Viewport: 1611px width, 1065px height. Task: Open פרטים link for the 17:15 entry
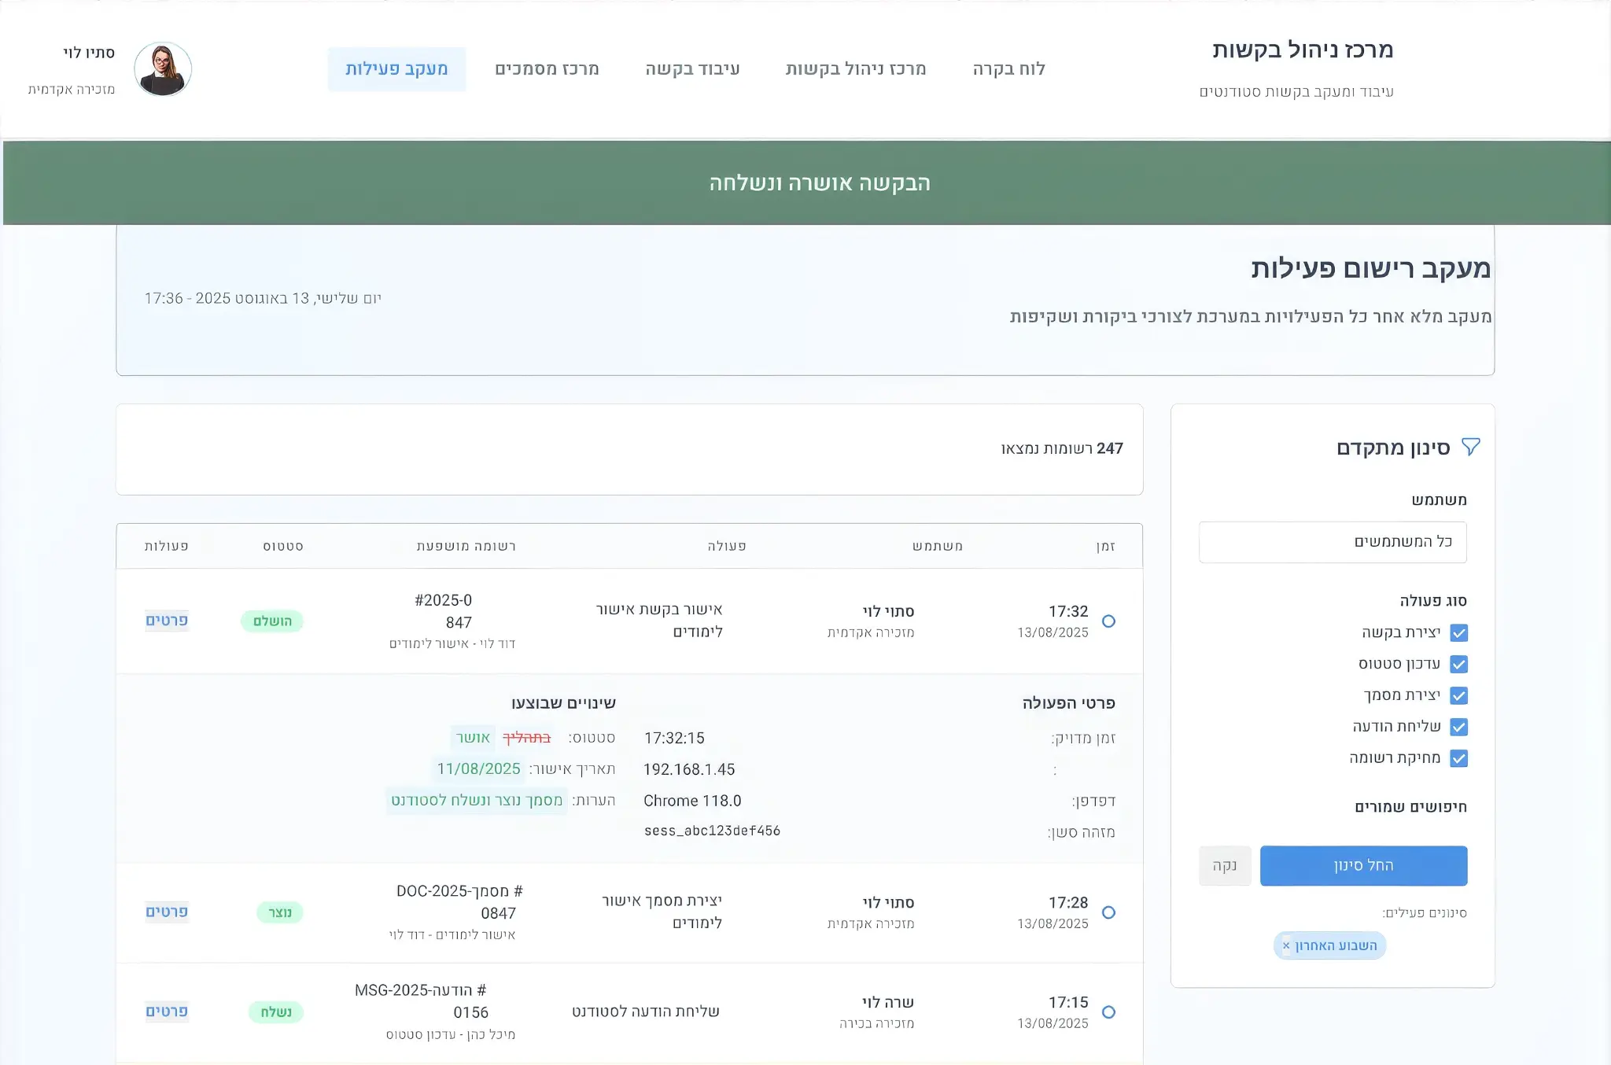point(167,1012)
